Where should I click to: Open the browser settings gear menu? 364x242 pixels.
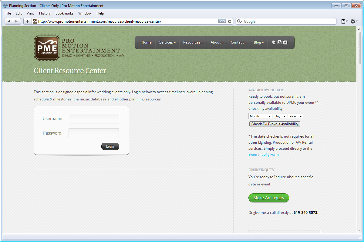click(x=354, y=21)
